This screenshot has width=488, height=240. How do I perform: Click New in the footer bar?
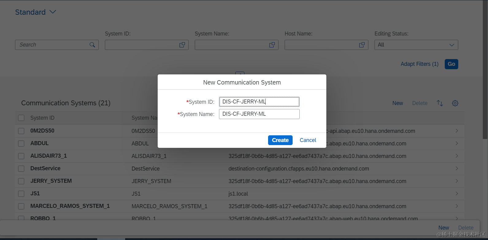point(444,228)
